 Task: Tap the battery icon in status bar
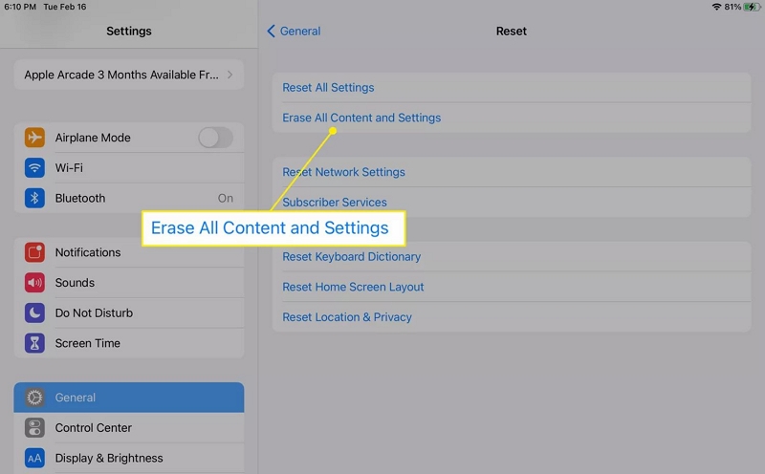coord(752,7)
